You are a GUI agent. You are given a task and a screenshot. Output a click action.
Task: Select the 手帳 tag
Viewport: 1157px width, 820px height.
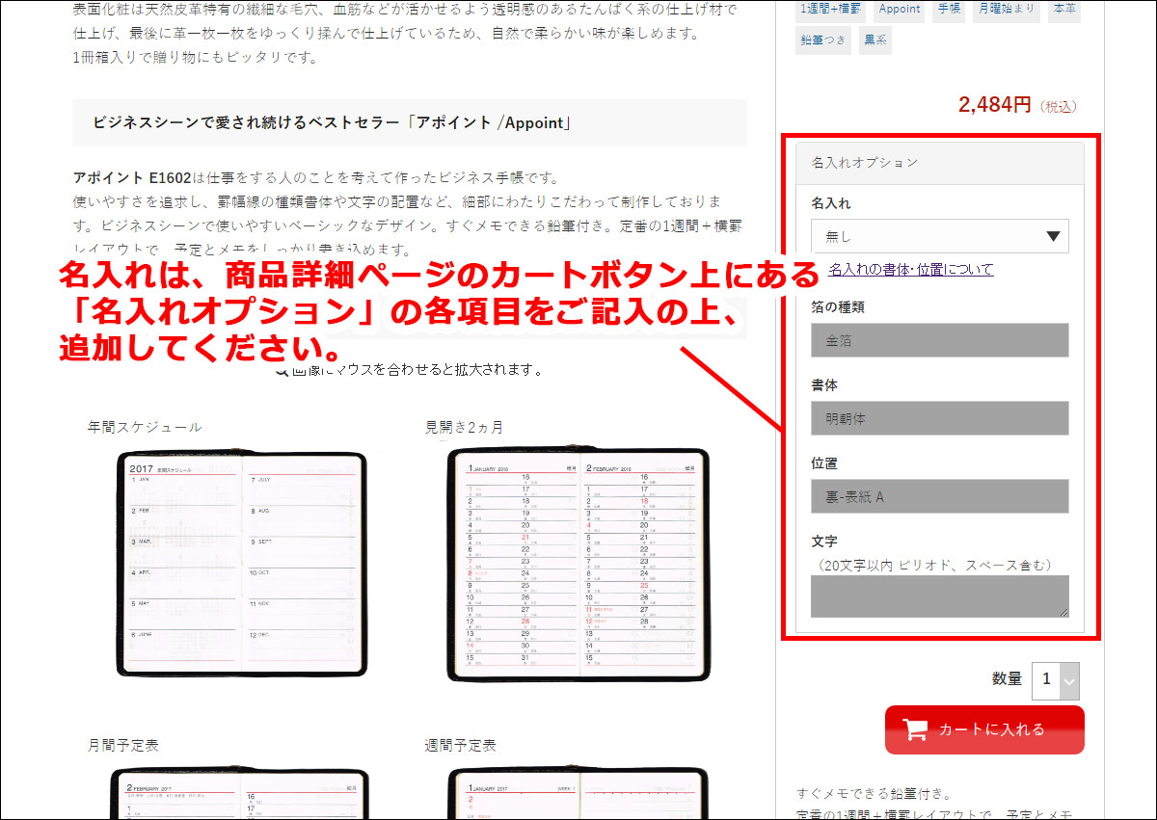[950, 9]
